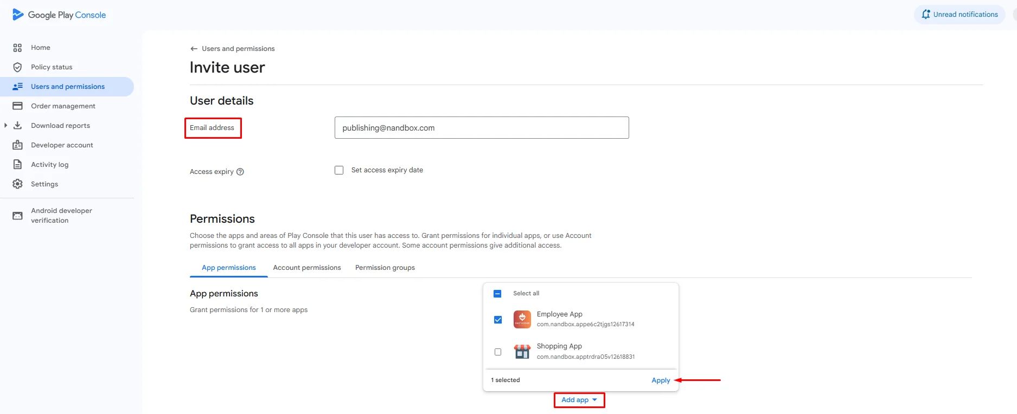Click the Google Play Console logo
This screenshot has width=1017, height=414.
(x=59, y=15)
